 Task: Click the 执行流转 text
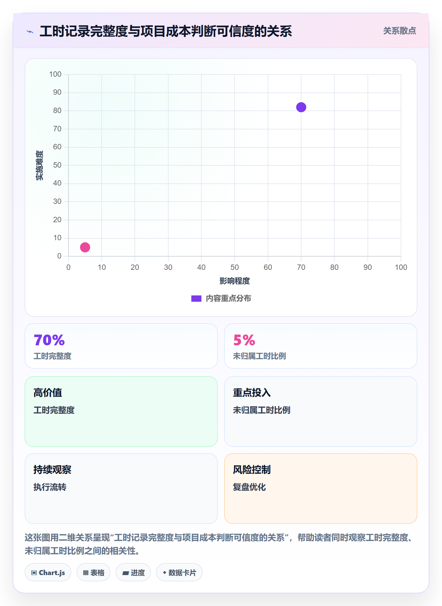50,487
